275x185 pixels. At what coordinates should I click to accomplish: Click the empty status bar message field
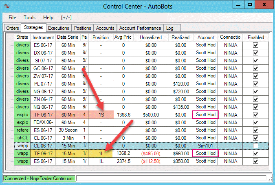pyautogui.click(x=171, y=178)
